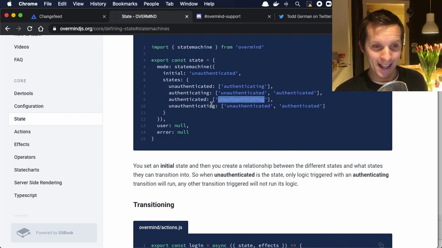This screenshot has height=248, width=442.
Task: Select the overmind/actions.js code tab
Action: 161,227
